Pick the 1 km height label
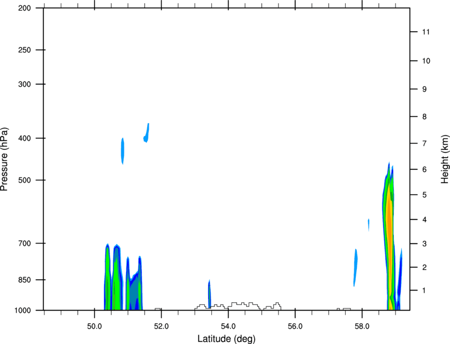 (424, 291)
